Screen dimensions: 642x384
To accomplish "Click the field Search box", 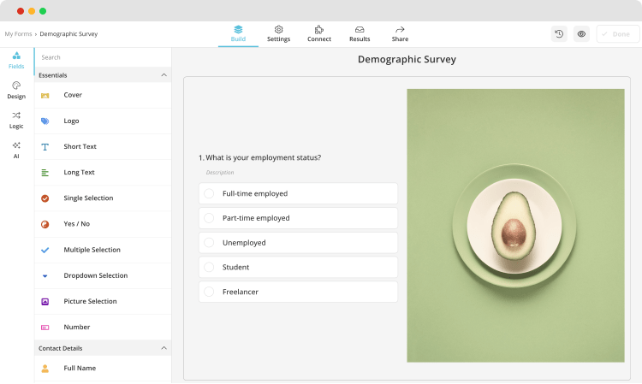I will (x=103, y=57).
